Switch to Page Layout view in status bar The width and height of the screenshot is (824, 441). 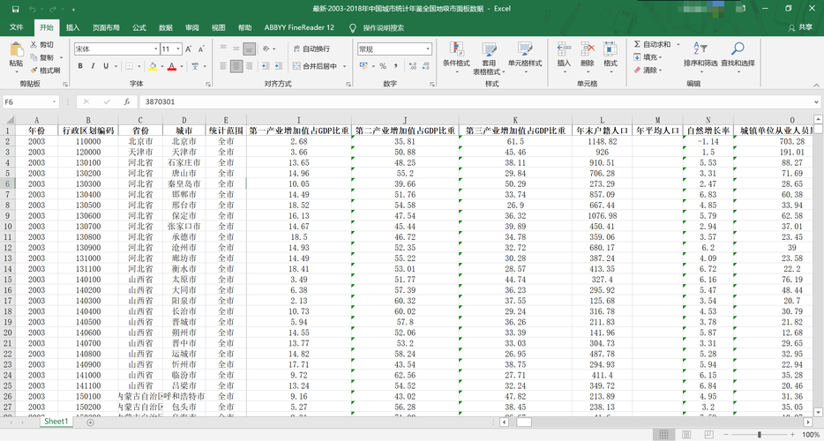pos(686,435)
